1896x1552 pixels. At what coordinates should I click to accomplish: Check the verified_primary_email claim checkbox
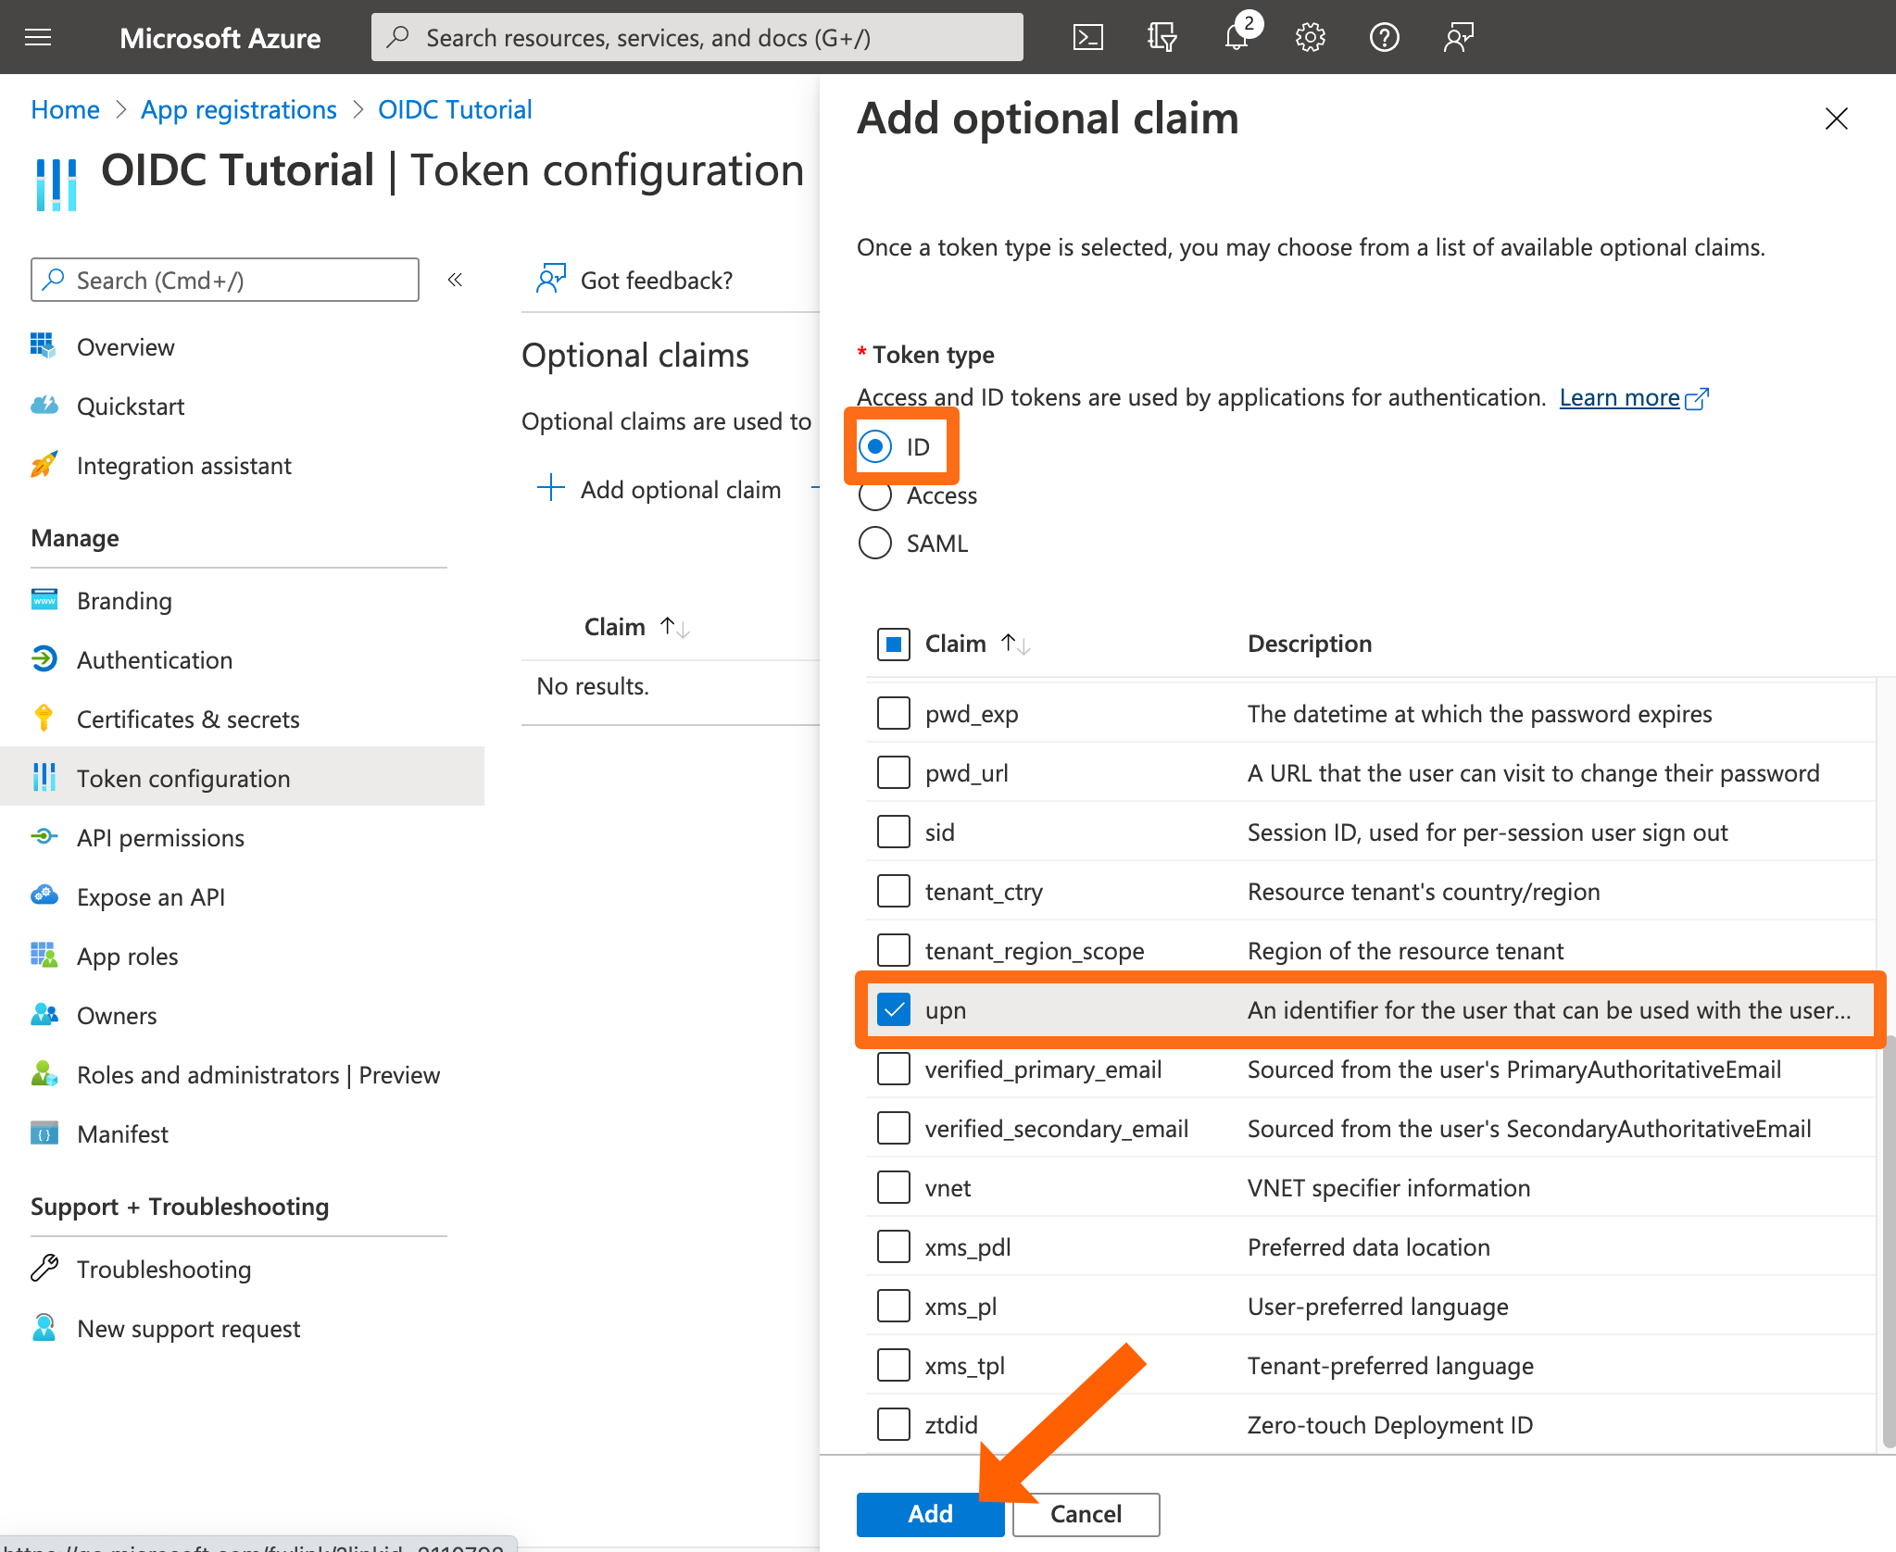894,1070
